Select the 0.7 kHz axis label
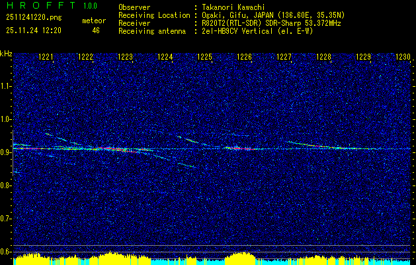 tap(5, 219)
